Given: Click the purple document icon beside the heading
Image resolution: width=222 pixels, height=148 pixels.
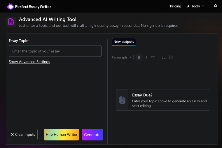Looking at the screenshot, I should click(x=11, y=22).
